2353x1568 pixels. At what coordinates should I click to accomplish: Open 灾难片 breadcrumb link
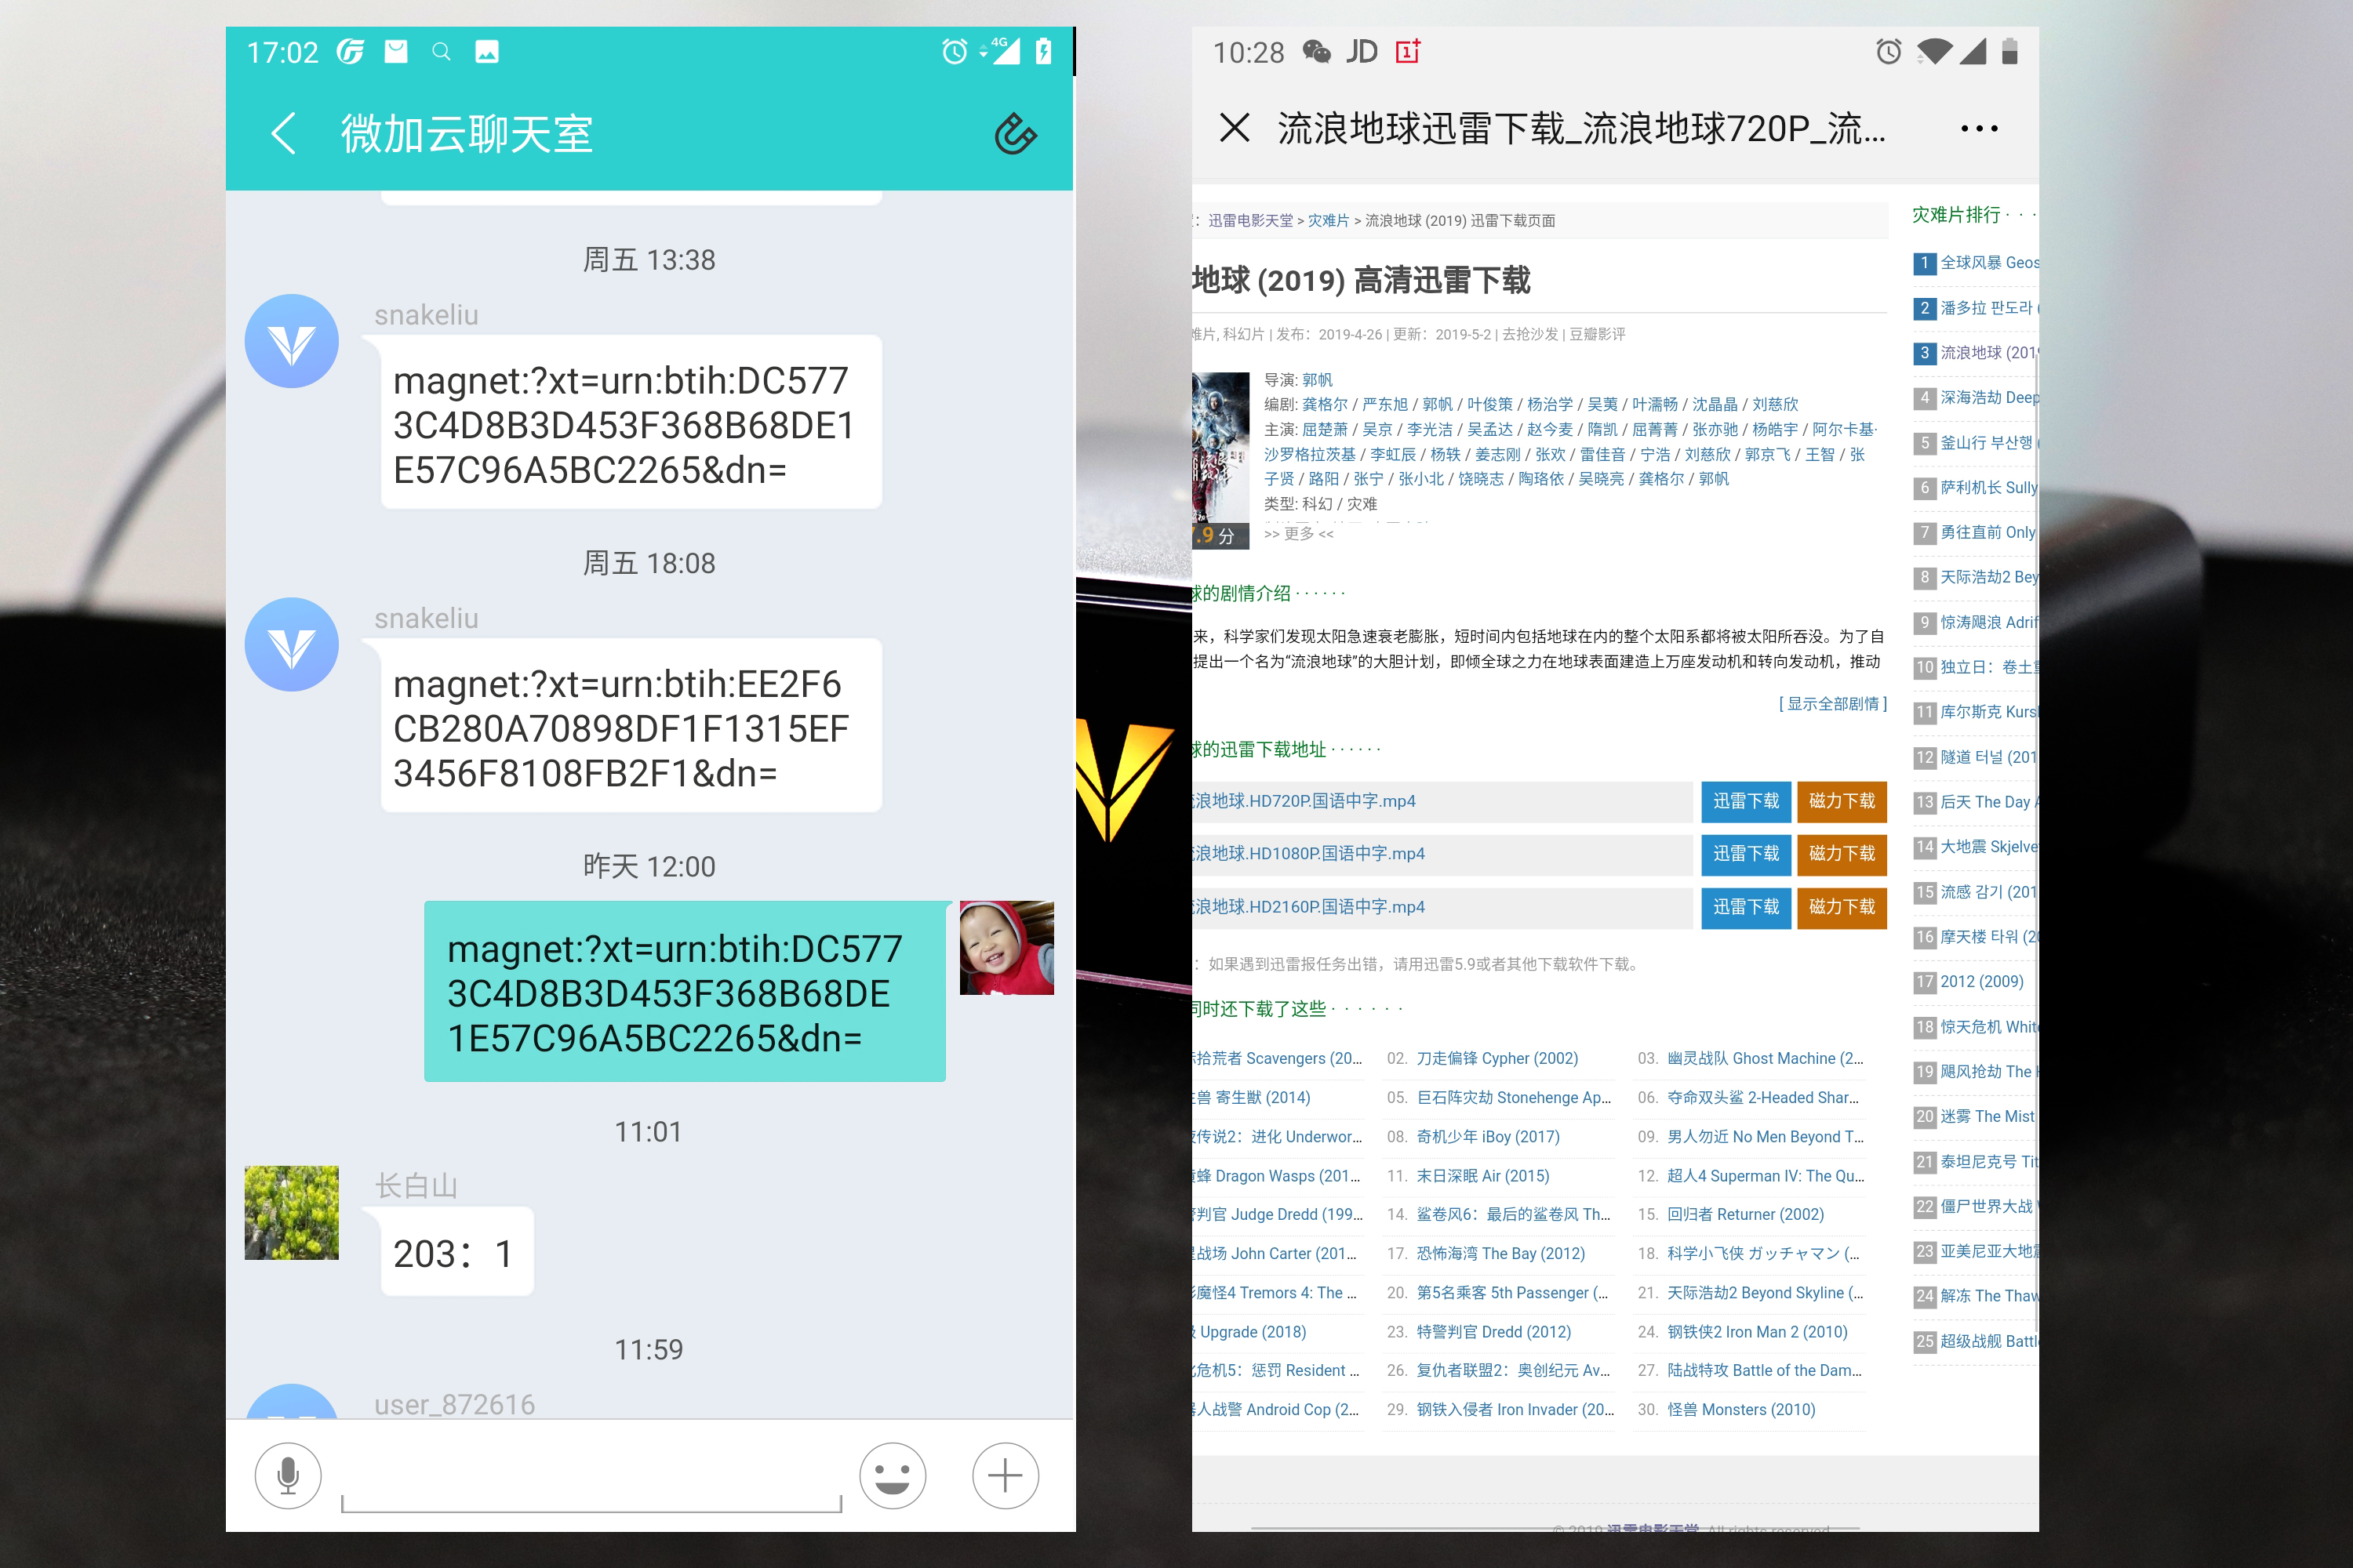[x=1328, y=220]
